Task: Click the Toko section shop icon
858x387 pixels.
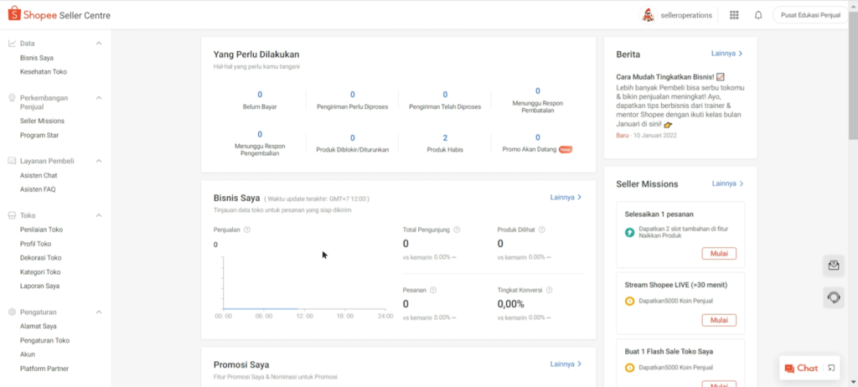Action: [12, 215]
